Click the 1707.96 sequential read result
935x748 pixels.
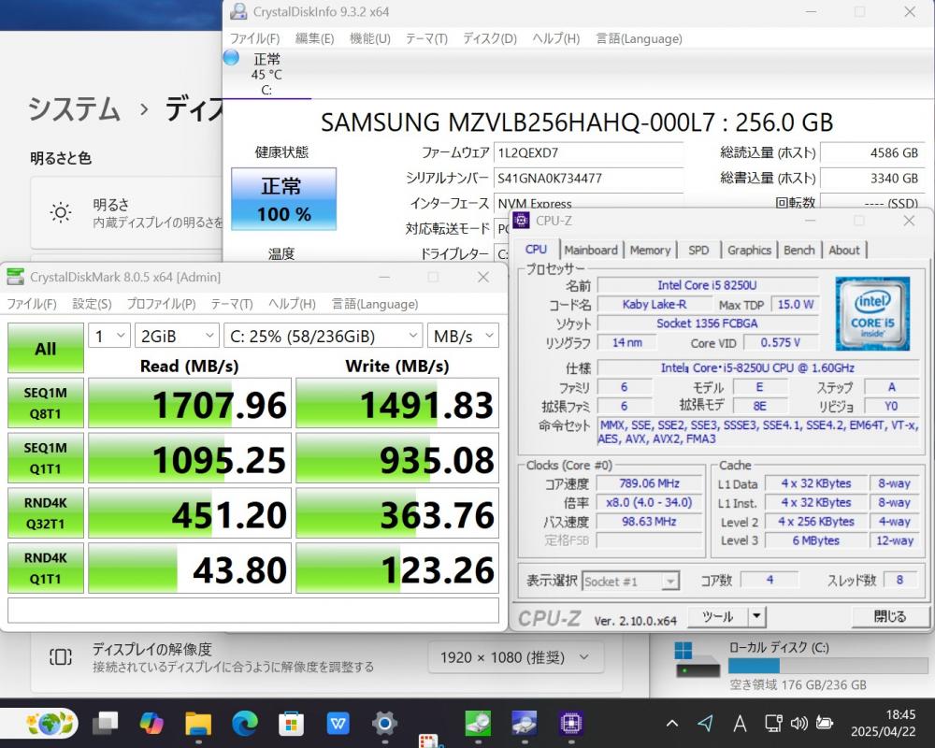pos(190,403)
